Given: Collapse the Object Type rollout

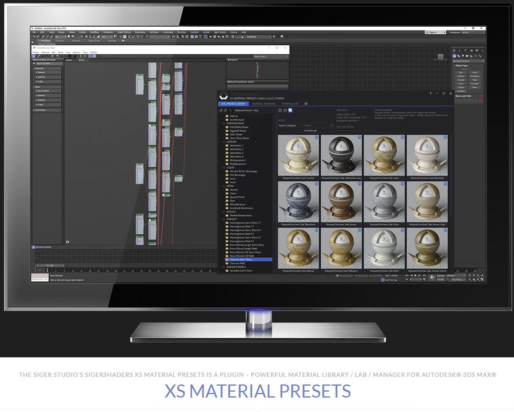Looking at the screenshot, I should click(468, 65).
